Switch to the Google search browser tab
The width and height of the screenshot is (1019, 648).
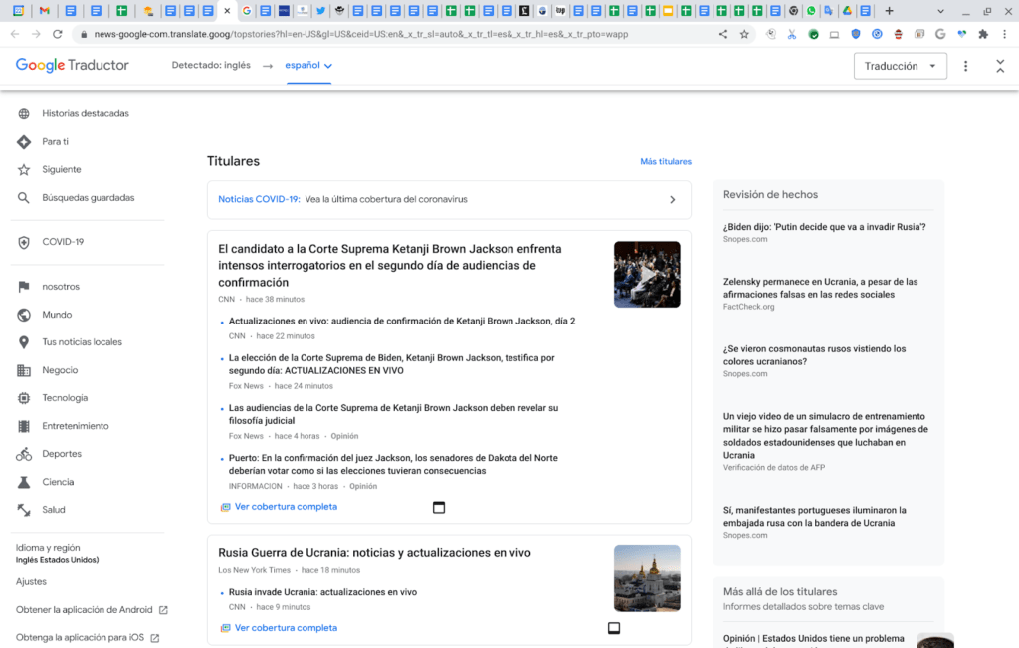[247, 11]
